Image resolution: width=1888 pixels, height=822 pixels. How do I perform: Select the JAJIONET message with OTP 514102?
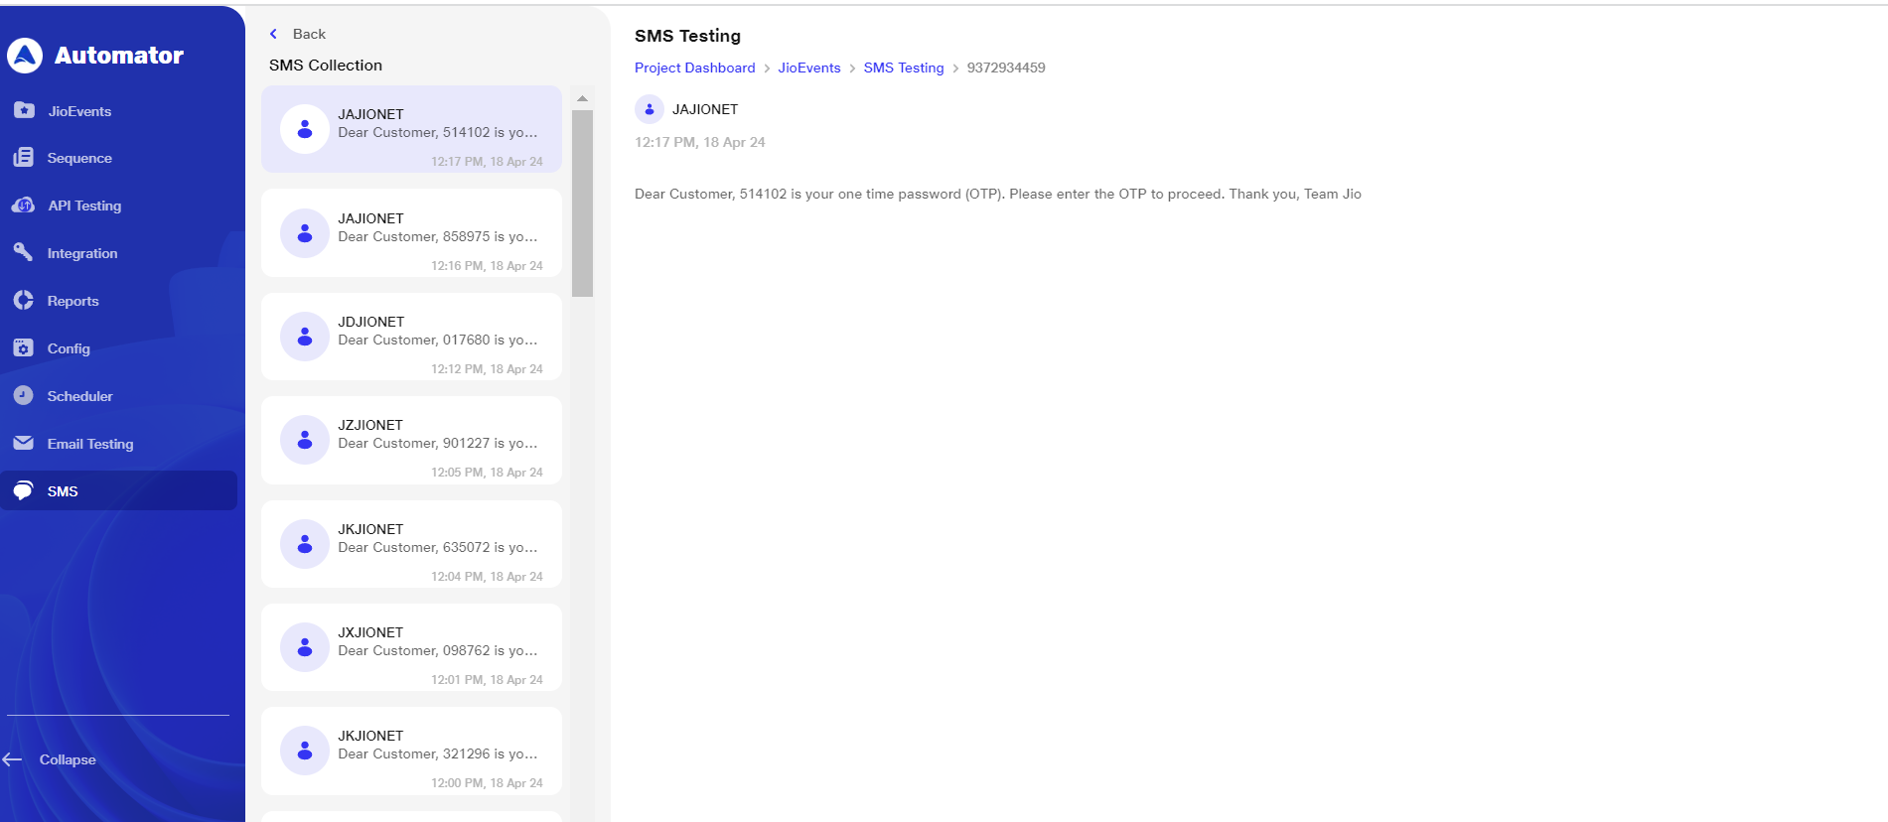411,129
